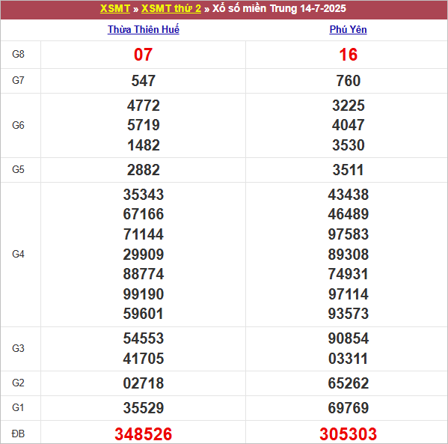
Task: Click G6 number 4047
Action: tap(348, 125)
